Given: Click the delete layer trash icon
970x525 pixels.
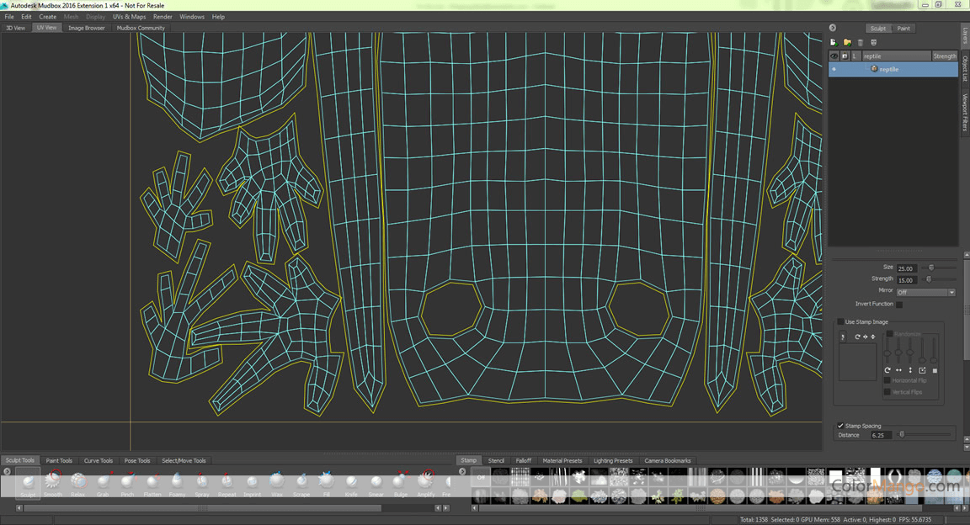Looking at the screenshot, I should point(861,42).
